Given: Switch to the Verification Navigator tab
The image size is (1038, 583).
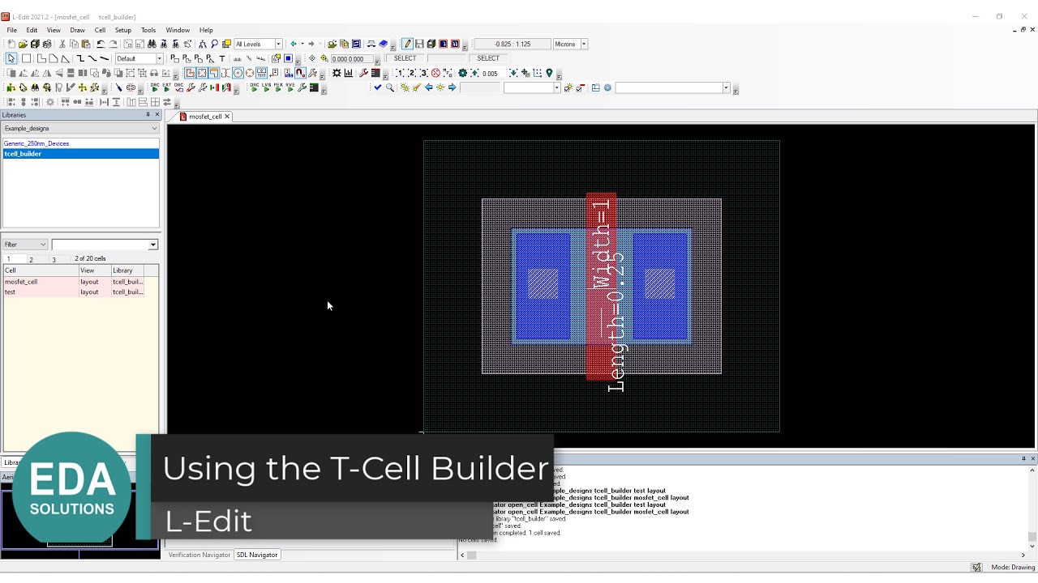Looking at the screenshot, I should pyautogui.click(x=199, y=555).
